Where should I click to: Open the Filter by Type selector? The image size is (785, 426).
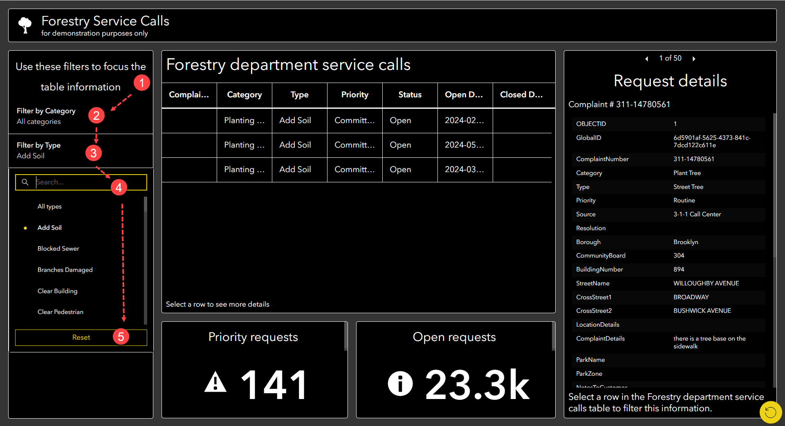81,150
